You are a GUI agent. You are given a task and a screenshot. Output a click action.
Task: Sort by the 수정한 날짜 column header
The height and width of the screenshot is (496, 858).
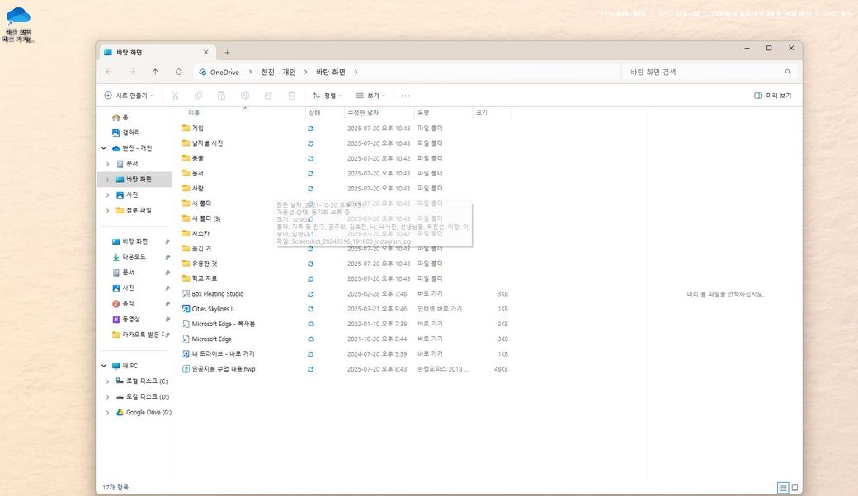point(363,113)
